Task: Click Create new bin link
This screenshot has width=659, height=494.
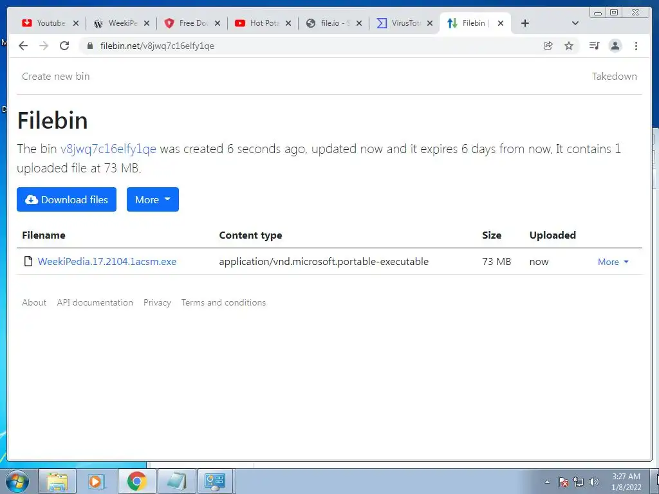Action: coord(55,76)
